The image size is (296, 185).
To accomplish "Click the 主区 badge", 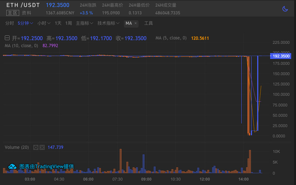I will click(13, 13).
